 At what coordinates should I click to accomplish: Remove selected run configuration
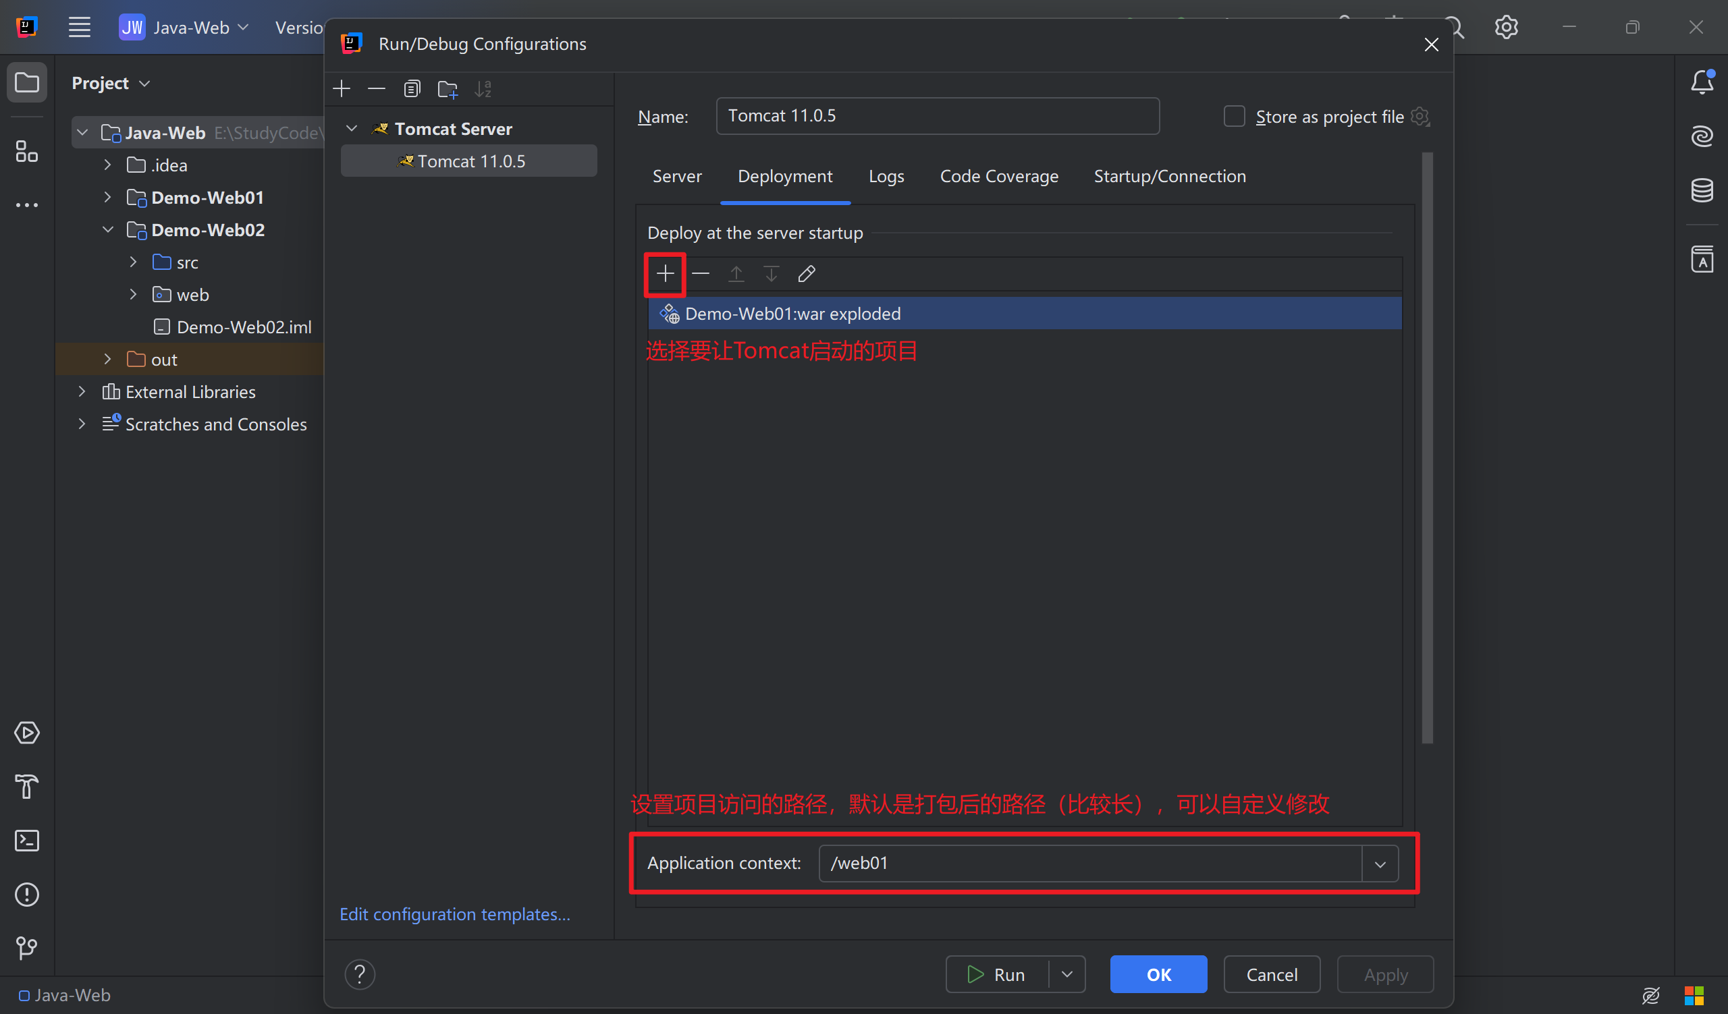pos(377,88)
